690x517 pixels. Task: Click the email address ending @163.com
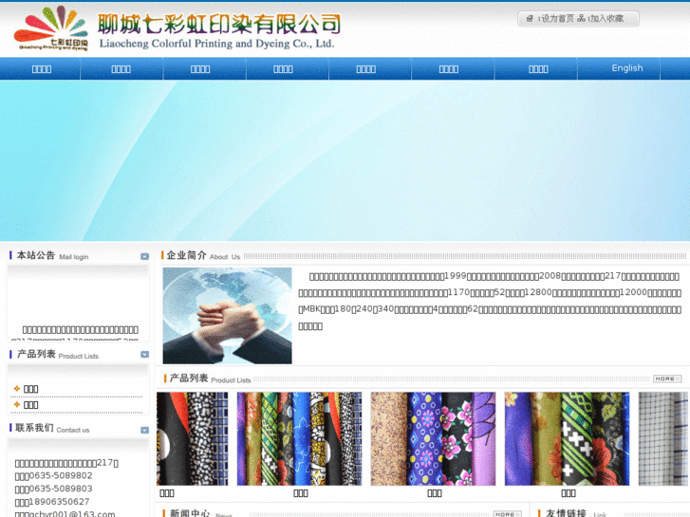(x=72, y=514)
